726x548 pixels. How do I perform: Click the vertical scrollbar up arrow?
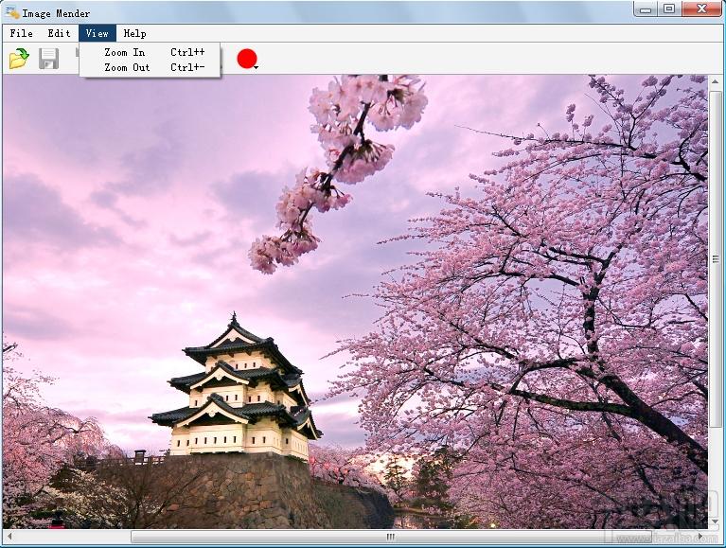click(716, 82)
